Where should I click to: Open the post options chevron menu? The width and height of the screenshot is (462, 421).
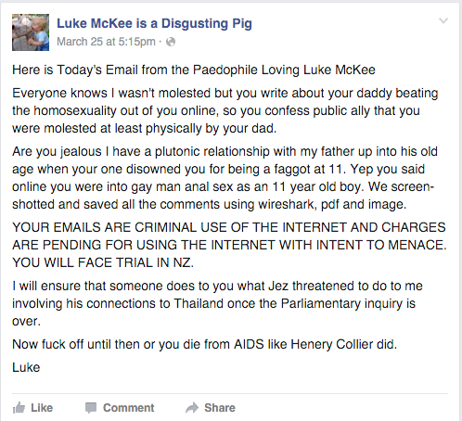443,21
